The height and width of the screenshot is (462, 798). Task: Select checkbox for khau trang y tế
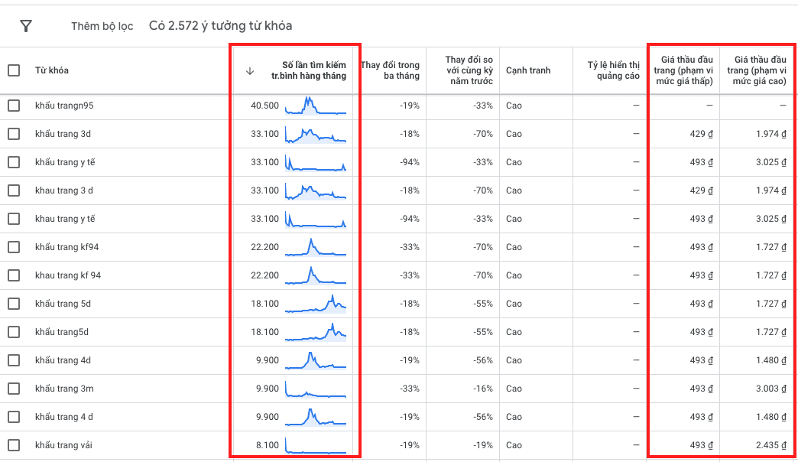click(14, 219)
